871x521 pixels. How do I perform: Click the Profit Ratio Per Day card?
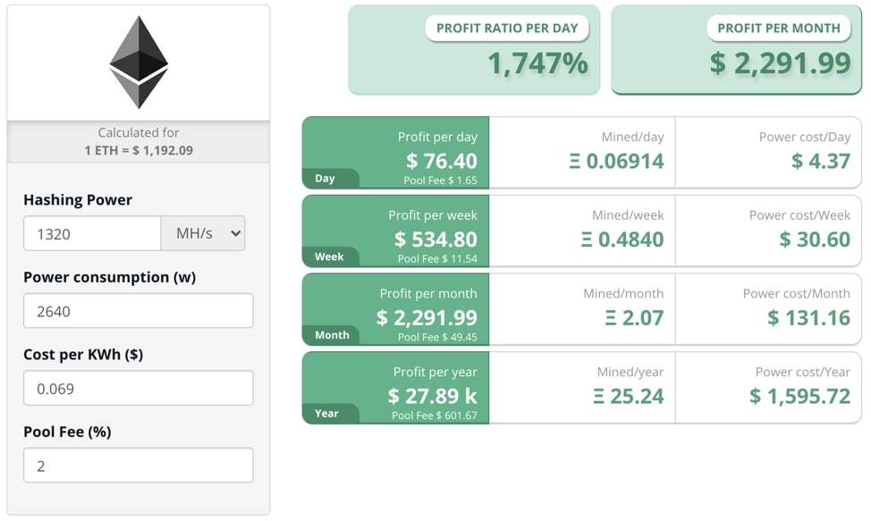[x=474, y=50]
